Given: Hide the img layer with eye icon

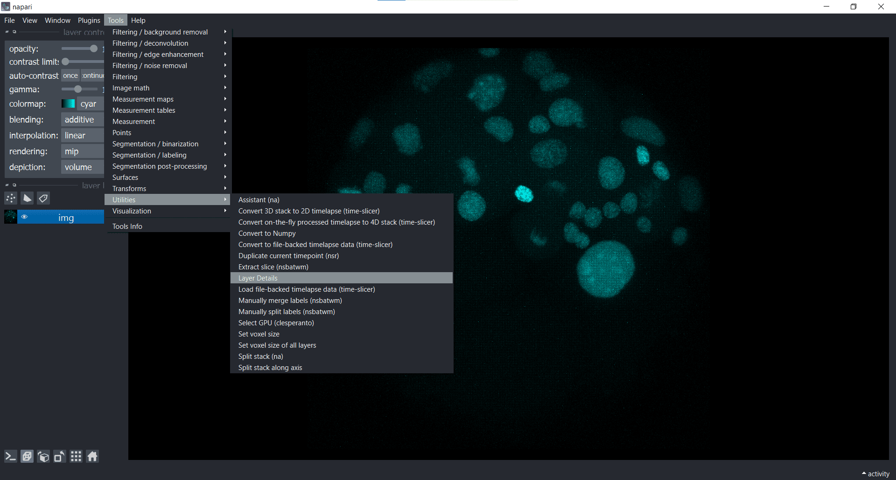Looking at the screenshot, I should click(x=24, y=217).
